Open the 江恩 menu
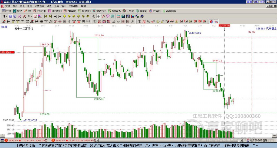This screenshot has width=277, height=148. (x=29, y=6)
